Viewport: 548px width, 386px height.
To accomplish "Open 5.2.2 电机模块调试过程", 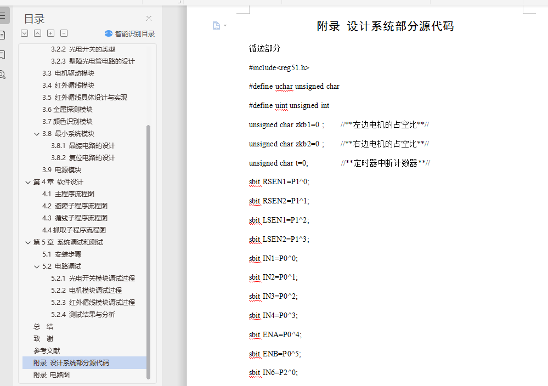I will click(86, 291).
